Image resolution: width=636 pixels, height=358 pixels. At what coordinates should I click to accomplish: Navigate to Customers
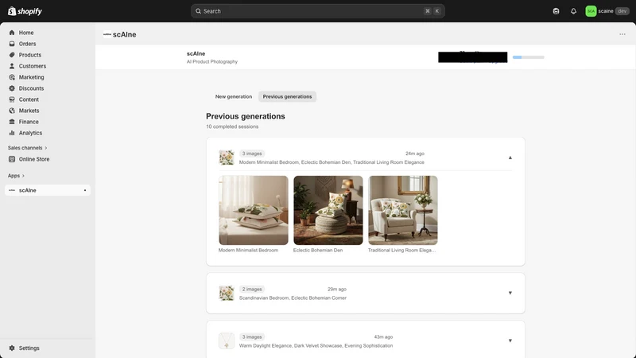click(x=33, y=66)
